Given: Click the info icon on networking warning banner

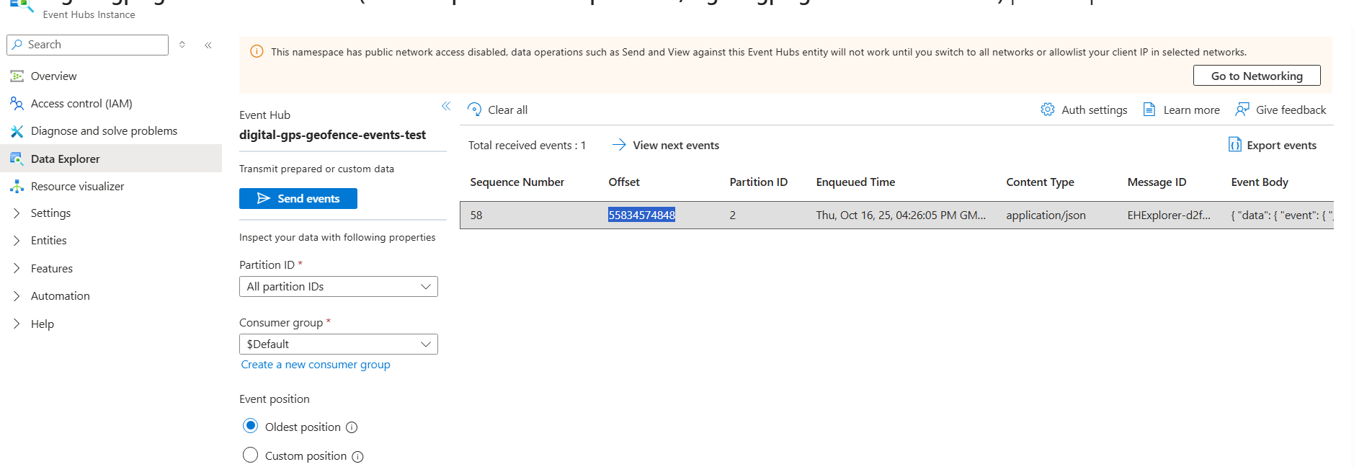Looking at the screenshot, I should 257,52.
